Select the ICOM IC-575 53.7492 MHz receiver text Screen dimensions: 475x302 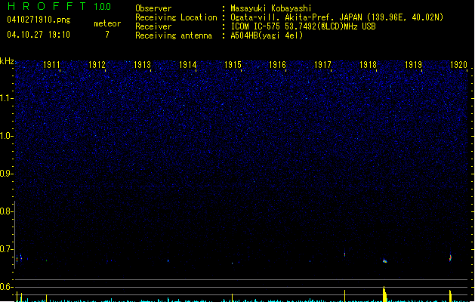tap(304, 26)
